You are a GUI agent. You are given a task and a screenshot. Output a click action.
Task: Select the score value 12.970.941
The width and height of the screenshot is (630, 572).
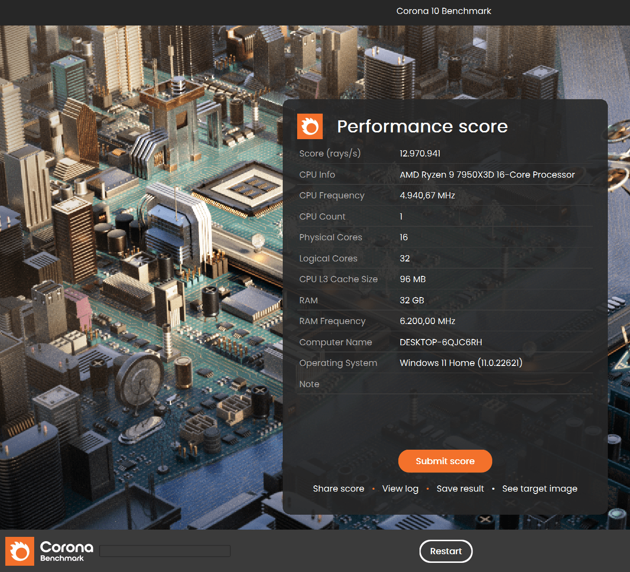(x=420, y=154)
